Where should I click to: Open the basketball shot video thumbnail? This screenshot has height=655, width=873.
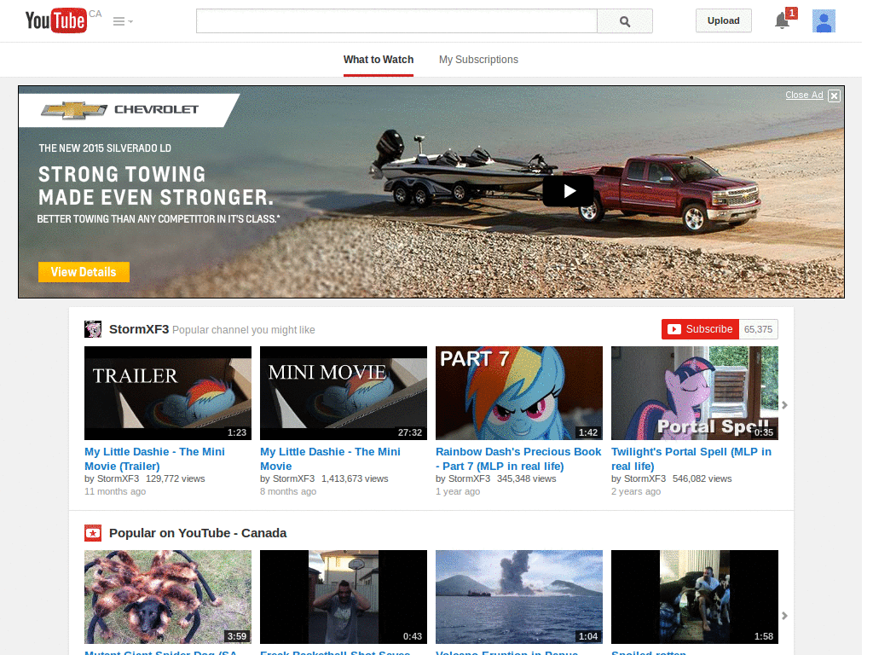[x=344, y=597]
